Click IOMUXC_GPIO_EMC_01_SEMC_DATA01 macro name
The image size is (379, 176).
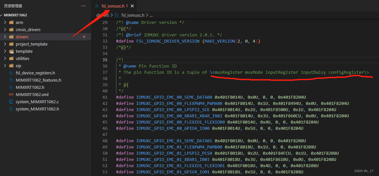174,141
